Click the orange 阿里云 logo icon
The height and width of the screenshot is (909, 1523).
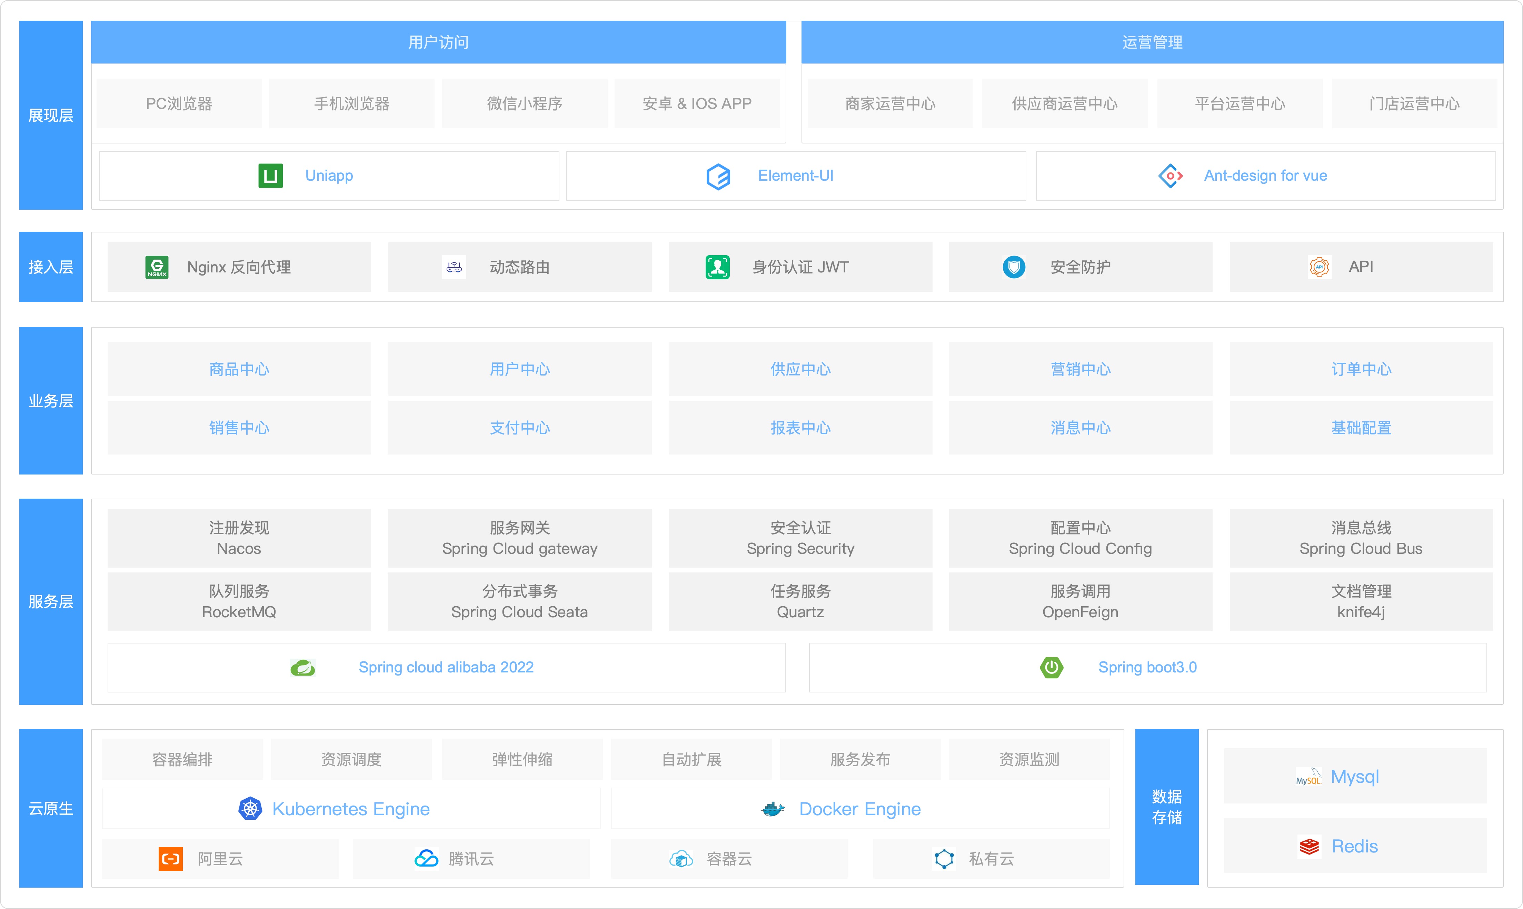[x=170, y=859]
